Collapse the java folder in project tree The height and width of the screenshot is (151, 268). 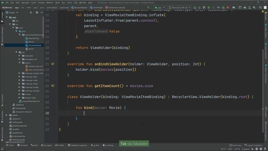pyautogui.click(x=16, y=31)
